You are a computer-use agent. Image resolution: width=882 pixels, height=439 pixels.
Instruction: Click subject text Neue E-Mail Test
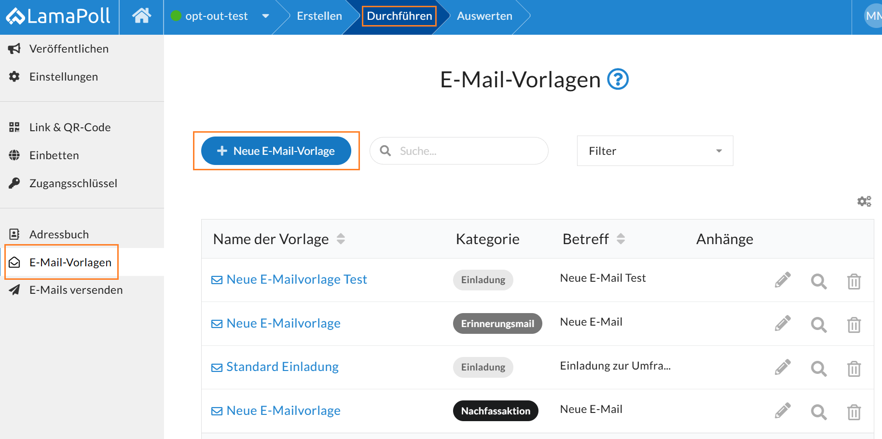[603, 278]
